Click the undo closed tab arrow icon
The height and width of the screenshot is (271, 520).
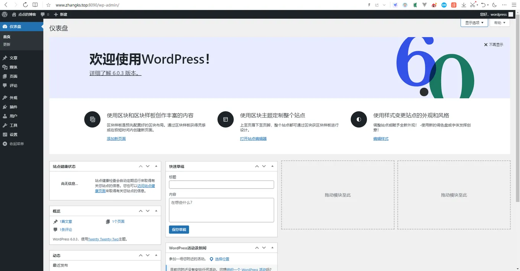(x=483, y=5)
